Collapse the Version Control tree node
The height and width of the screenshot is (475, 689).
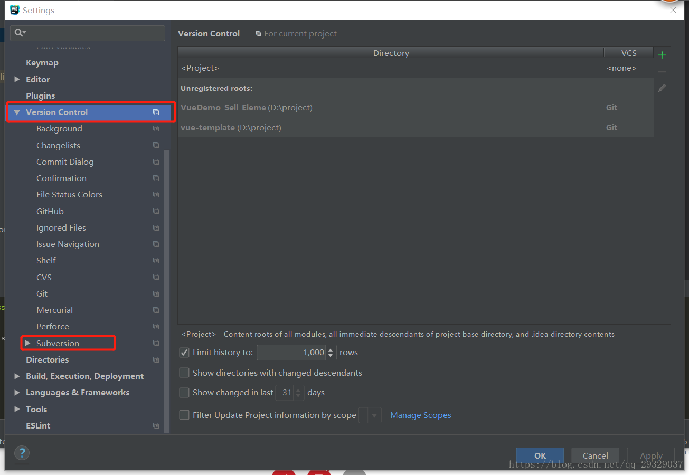(x=17, y=112)
